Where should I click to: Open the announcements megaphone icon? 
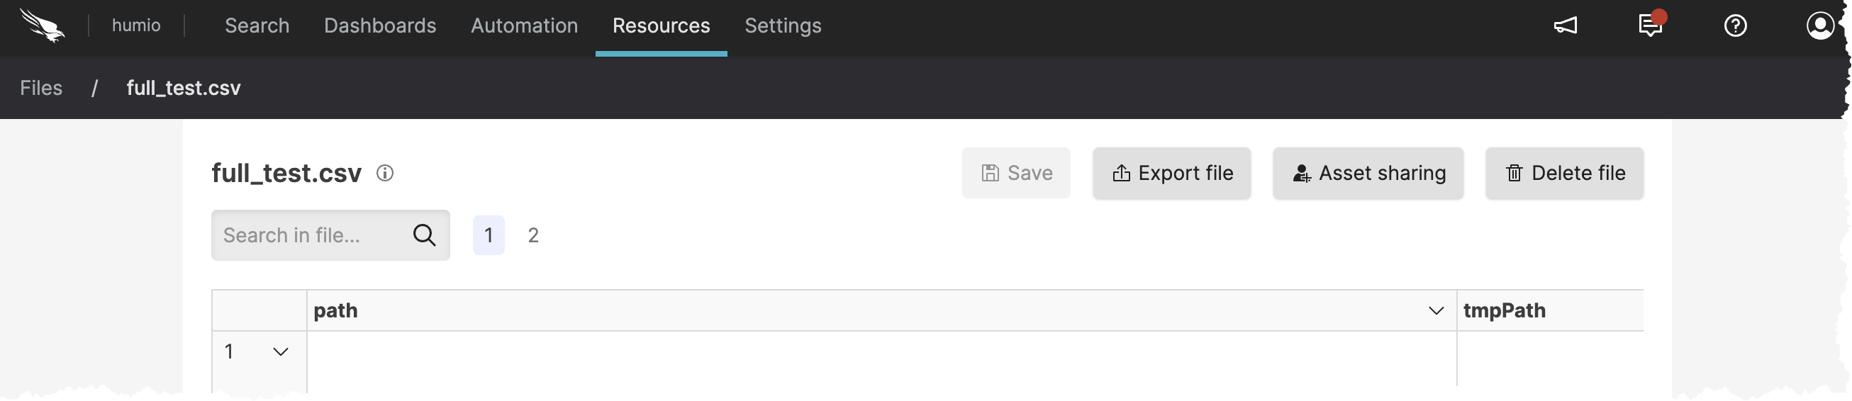pos(1565,26)
